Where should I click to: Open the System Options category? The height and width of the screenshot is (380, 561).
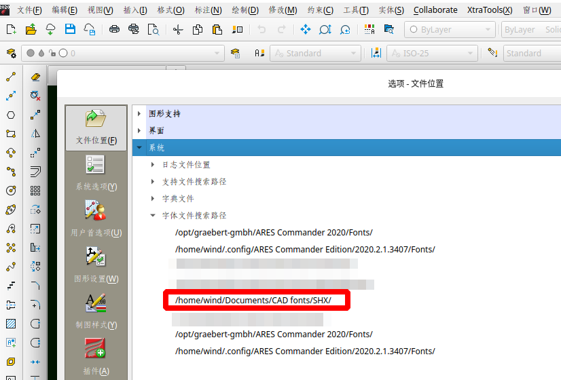(96, 173)
